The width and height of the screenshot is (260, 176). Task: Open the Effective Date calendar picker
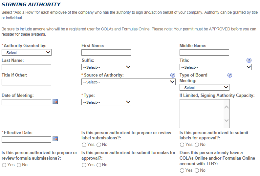(x=55, y=139)
